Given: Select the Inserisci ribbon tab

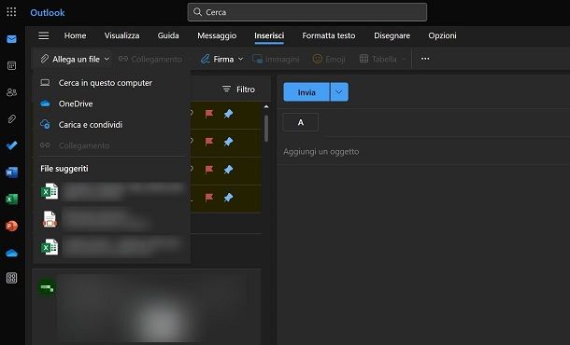Looking at the screenshot, I should click(269, 35).
